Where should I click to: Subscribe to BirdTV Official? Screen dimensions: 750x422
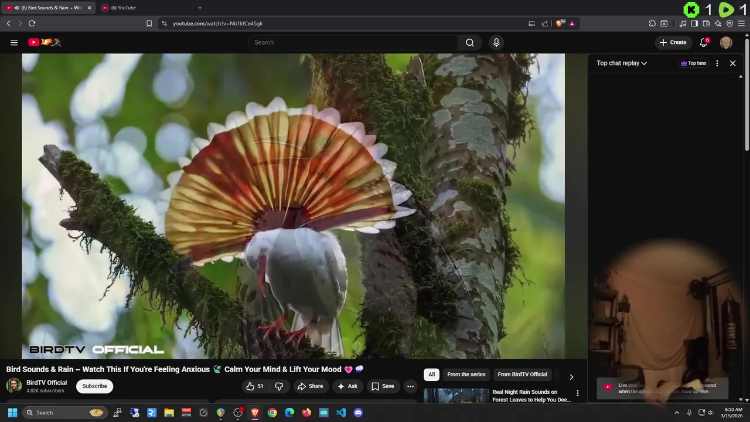[94, 386]
